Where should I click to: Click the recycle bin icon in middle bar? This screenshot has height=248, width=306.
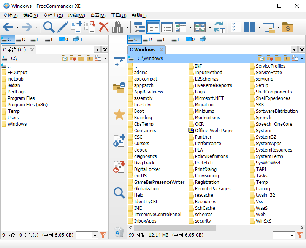[x=119, y=232]
